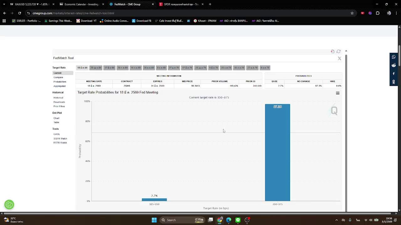Select Aggregated under Target Rate
This screenshot has width=401, height=225.
pos(60,86)
